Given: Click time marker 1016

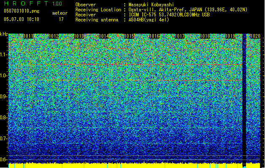Looking at the screenshot, I should click(155, 36).
